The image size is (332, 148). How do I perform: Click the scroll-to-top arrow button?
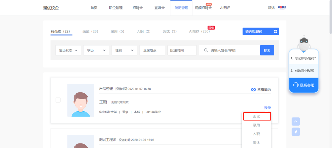pos(296,121)
